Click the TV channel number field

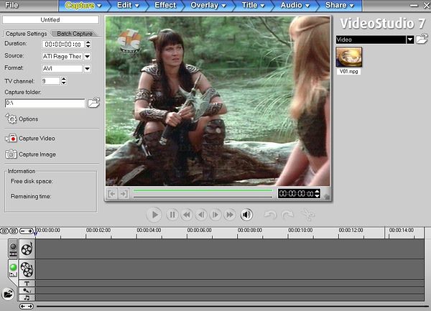pos(51,80)
